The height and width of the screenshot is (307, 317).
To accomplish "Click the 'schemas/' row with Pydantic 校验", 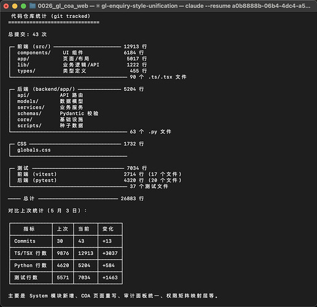I will point(58,114).
